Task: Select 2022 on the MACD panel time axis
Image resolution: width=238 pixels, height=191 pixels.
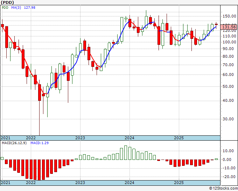Action: click(31, 183)
